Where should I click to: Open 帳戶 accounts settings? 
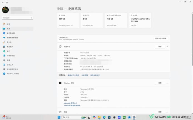pos(8,51)
